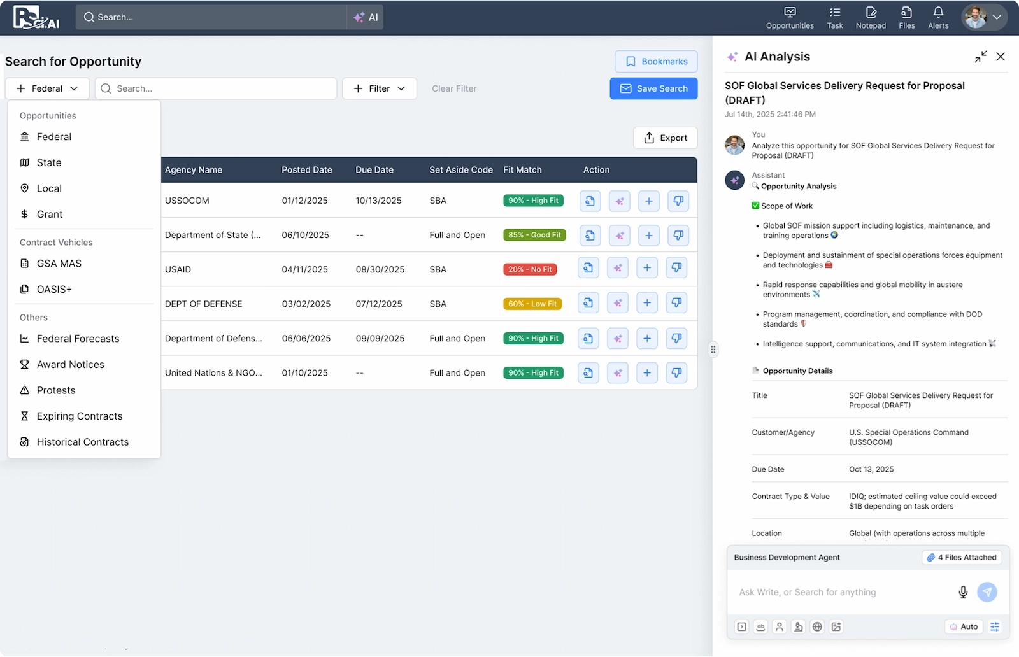This screenshot has height=657, width=1019.
Task: Select Federal in the Opportunities menu
Action: (x=84, y=137)
